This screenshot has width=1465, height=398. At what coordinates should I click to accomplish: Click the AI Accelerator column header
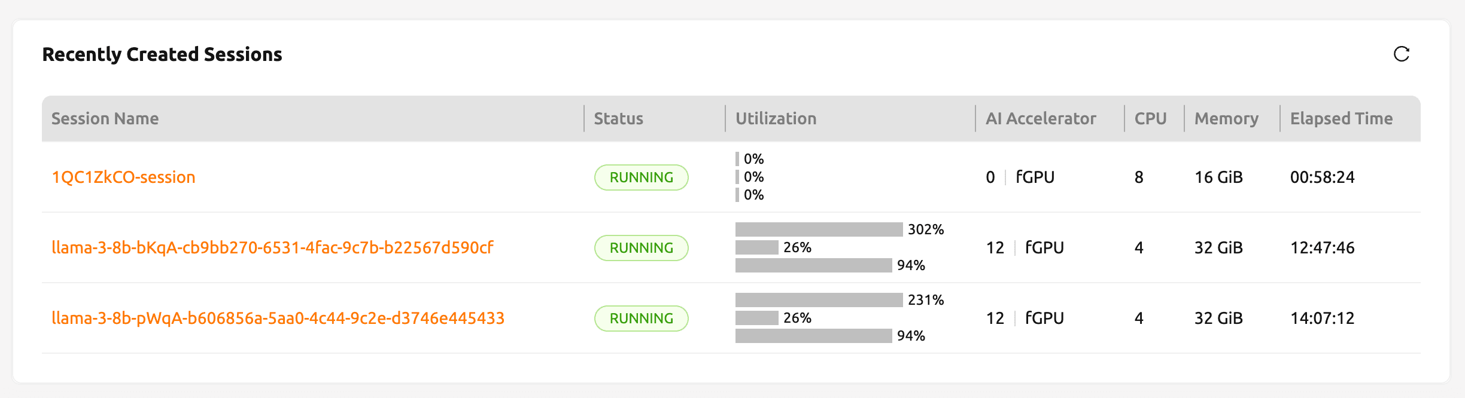1041,119
